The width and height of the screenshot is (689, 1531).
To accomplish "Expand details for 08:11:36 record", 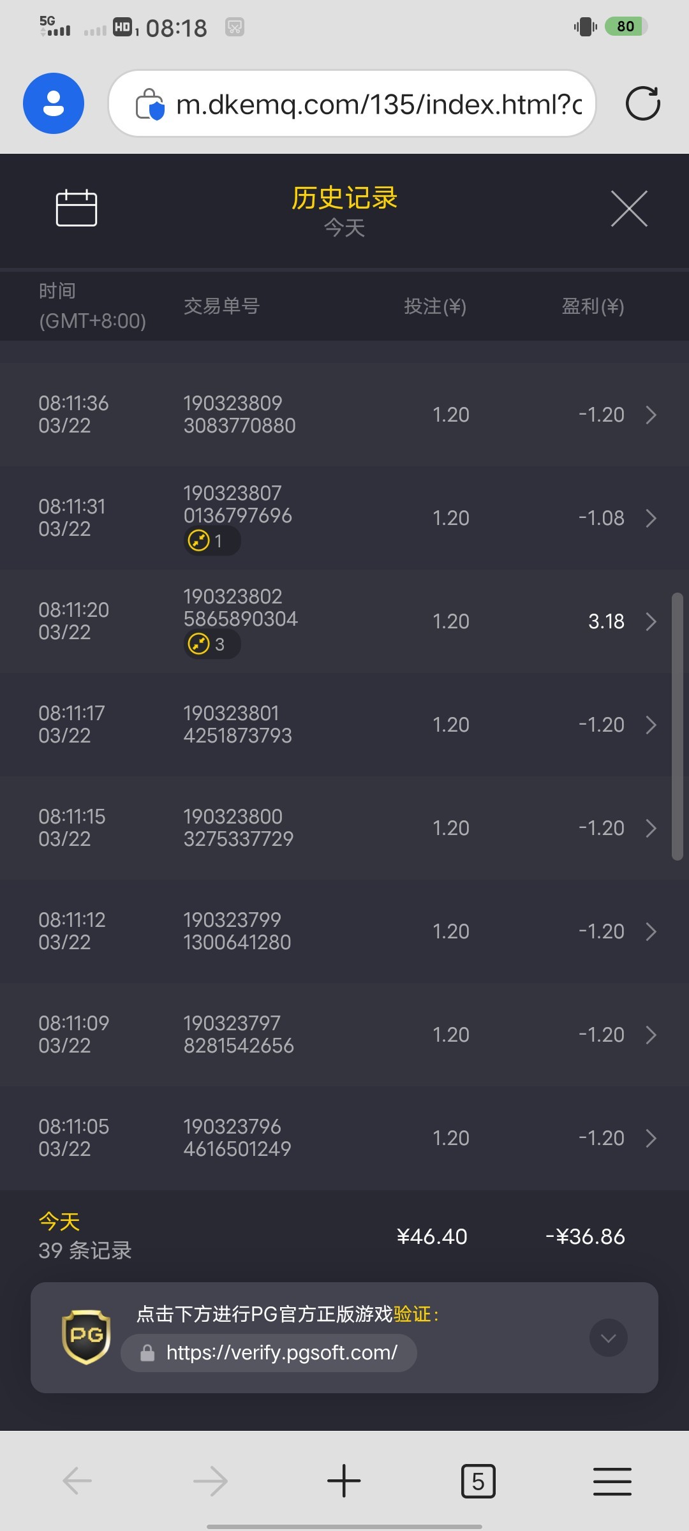I will coord(651,415).
